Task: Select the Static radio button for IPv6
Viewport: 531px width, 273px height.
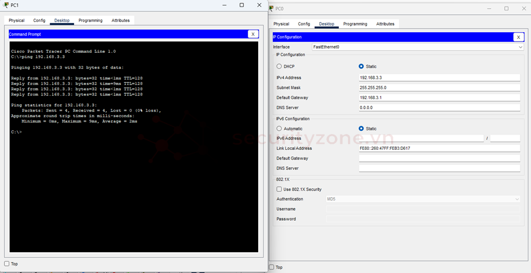Action: [x=361, y=129]
